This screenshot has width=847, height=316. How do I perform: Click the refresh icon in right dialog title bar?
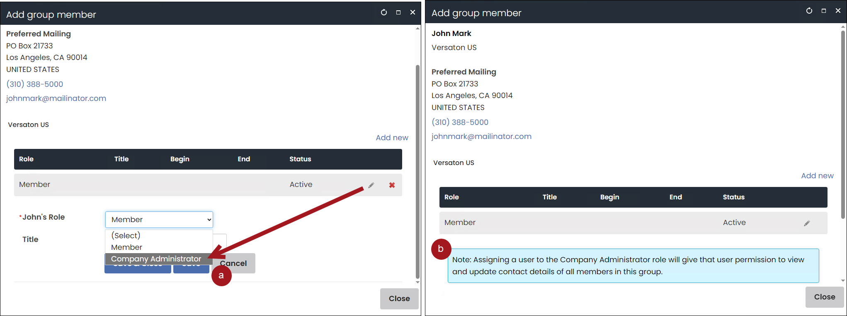point(809,11)
